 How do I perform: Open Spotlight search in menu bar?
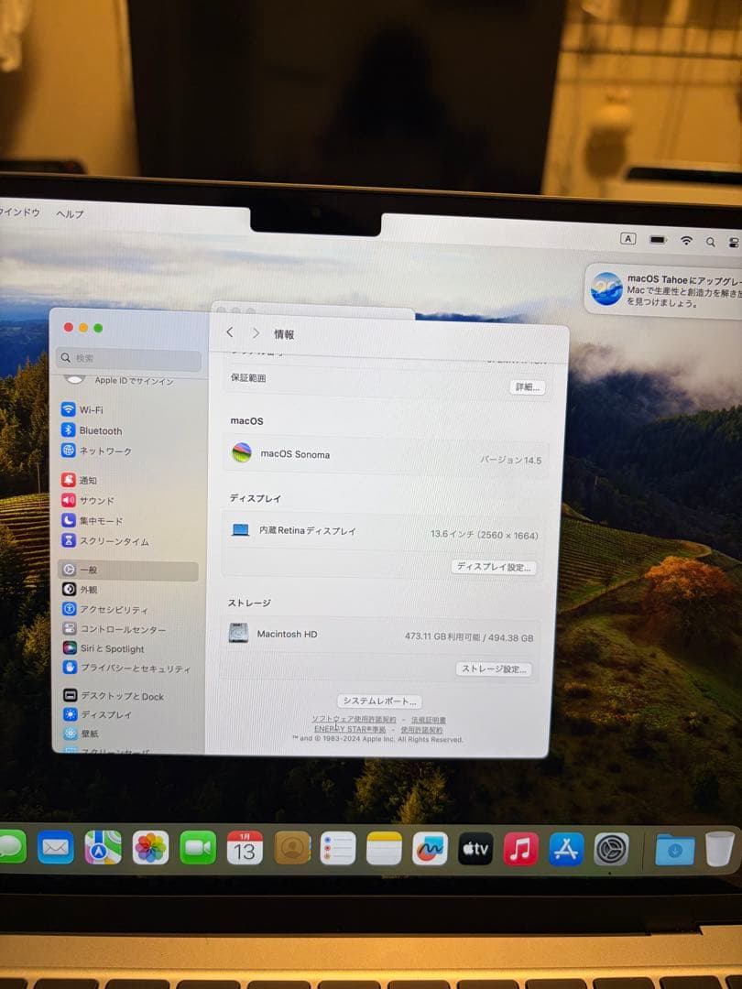tap(711, 242)
